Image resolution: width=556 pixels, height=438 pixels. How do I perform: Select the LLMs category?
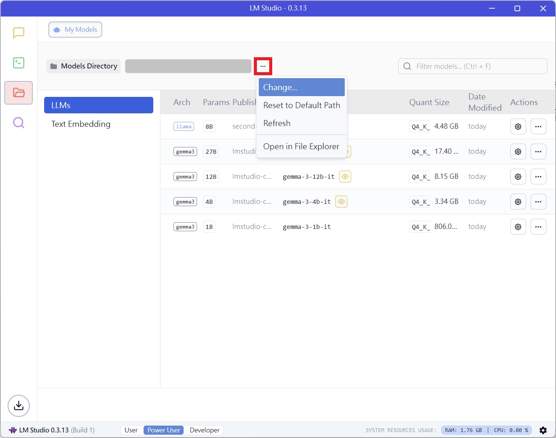tap(99, 105)
